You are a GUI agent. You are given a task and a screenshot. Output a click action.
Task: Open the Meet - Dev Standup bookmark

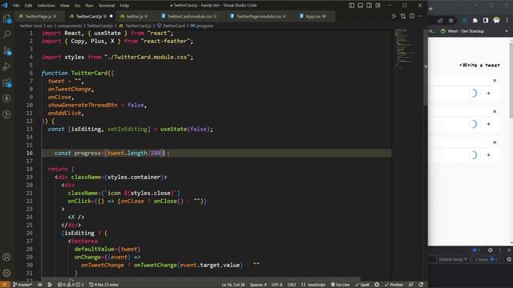(x=462, y=31)
